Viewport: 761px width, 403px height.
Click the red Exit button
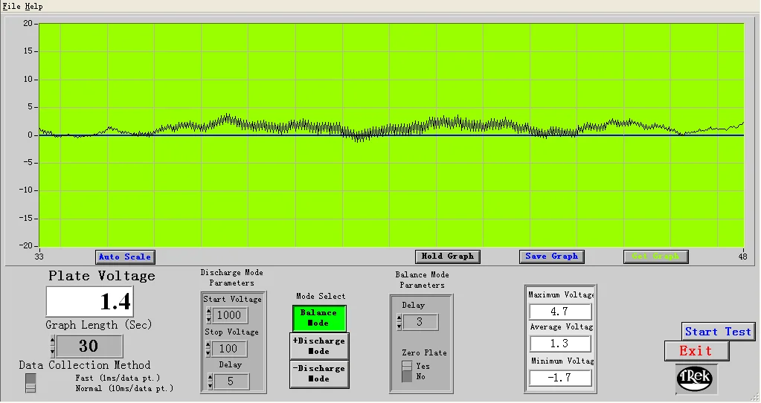(x=696, y=351)
